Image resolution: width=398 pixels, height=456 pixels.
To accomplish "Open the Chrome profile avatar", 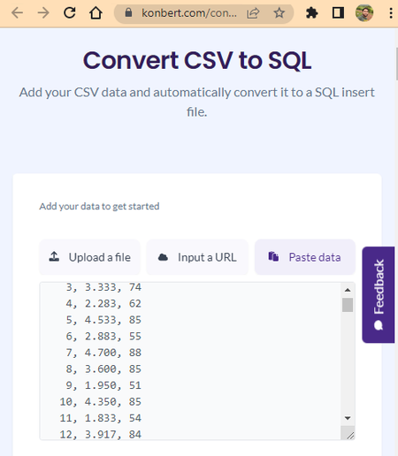I will pos(364,13).
